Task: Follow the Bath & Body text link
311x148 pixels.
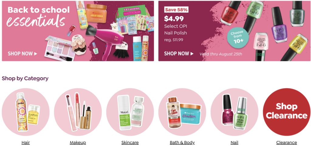Action: point(182,143)
